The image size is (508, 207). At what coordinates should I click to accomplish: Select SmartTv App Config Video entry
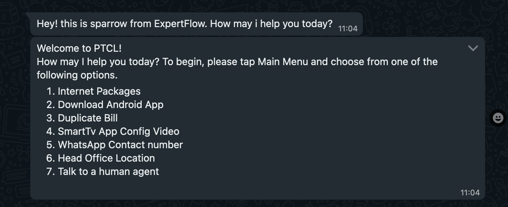(x=118, y=132)
